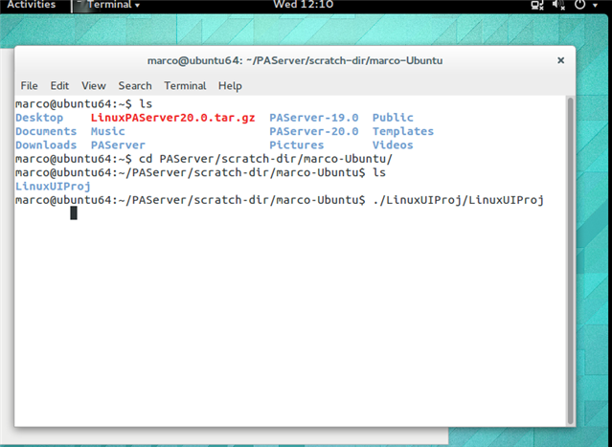This screenshot has width=612, height=447.
Task: Click the terminal window title bar text
Action: (295, 61)
